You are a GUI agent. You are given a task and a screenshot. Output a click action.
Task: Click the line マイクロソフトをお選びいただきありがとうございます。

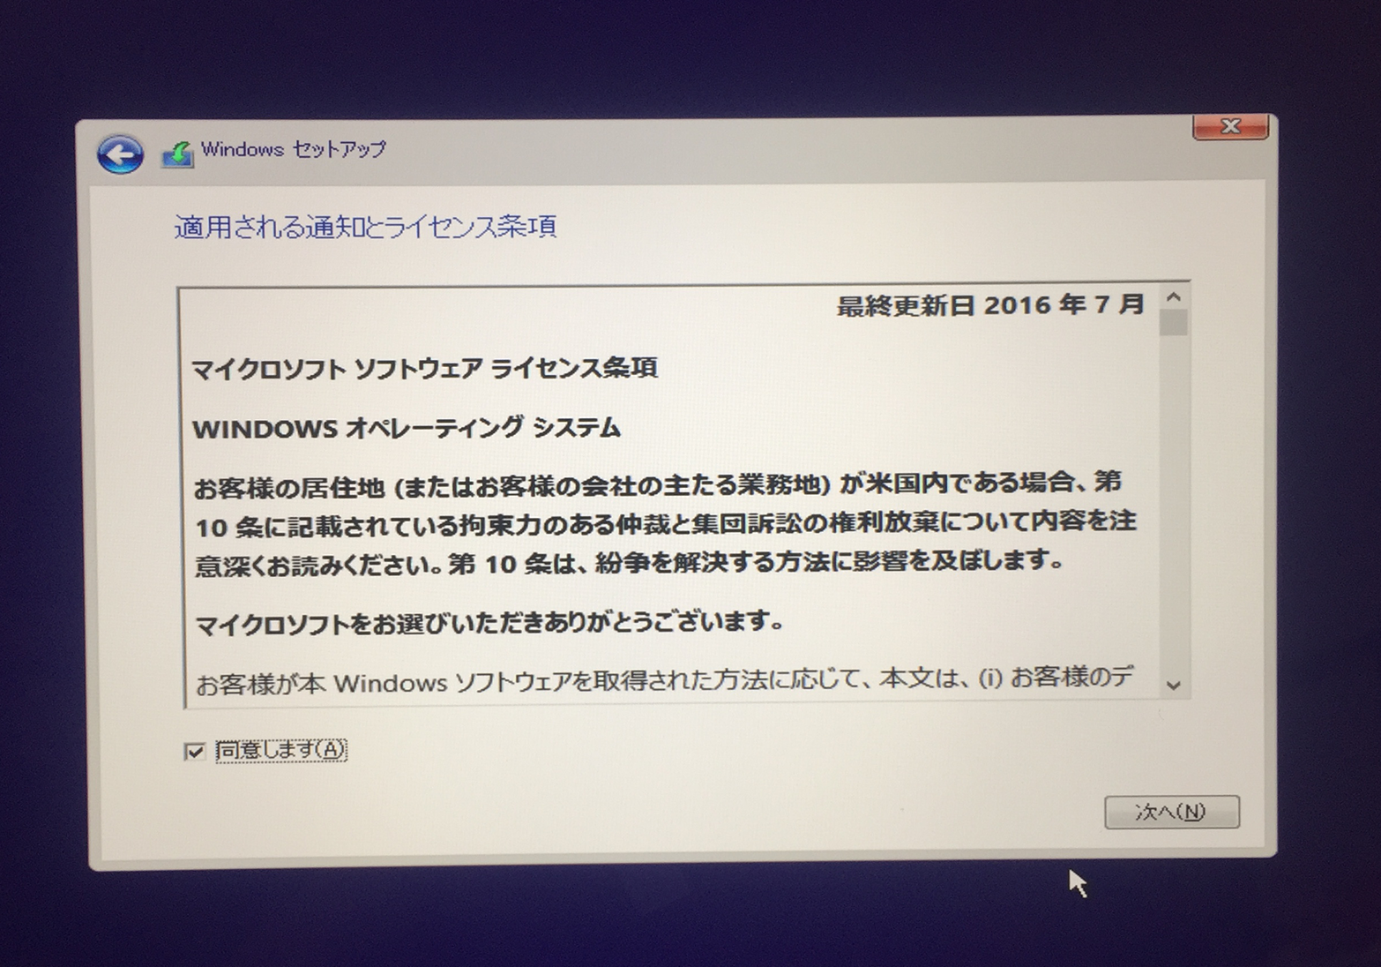[489, 623]
